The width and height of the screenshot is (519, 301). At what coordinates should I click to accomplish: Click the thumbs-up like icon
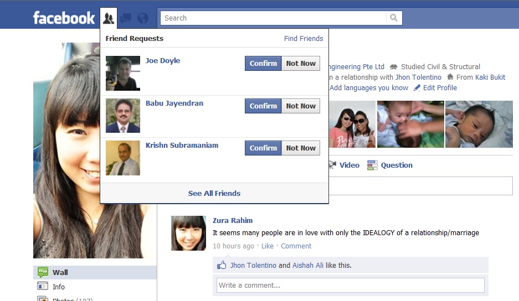coord(222,265)
